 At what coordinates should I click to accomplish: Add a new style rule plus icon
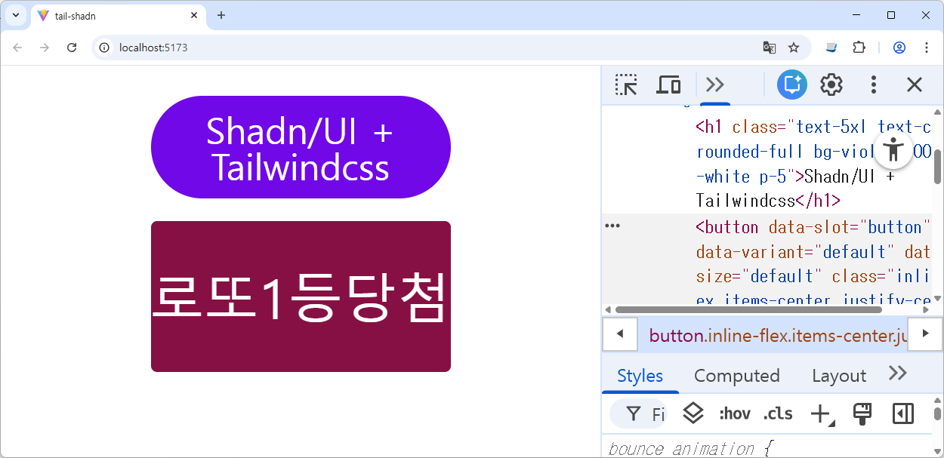point(821,413)
